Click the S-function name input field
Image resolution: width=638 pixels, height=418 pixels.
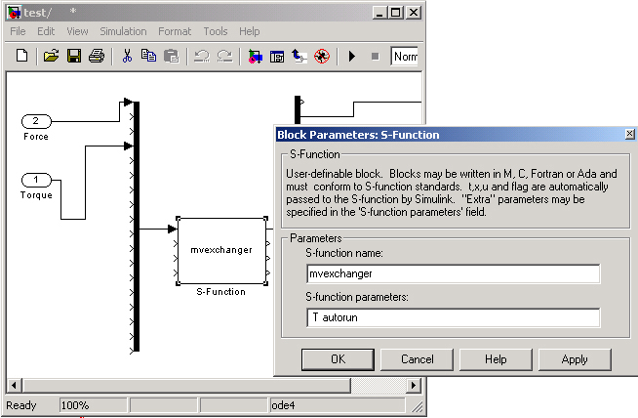pos(452,273)
